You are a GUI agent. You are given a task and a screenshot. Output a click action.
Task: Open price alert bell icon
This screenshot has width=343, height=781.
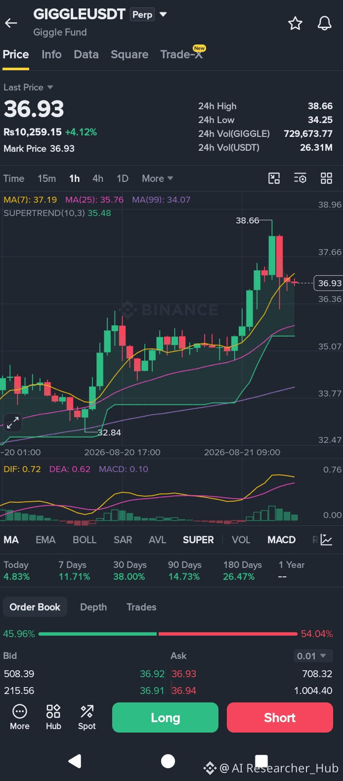pyautogui.click(x=324, y=23)
